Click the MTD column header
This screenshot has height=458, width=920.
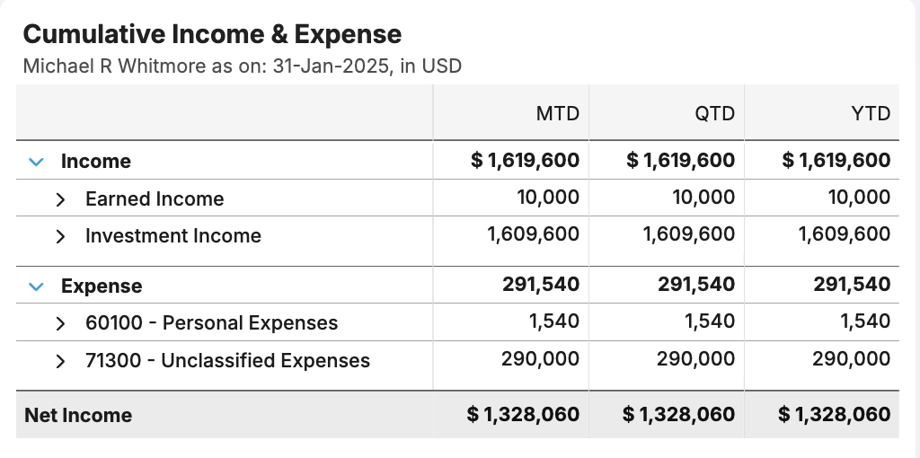tap(557, 113)
